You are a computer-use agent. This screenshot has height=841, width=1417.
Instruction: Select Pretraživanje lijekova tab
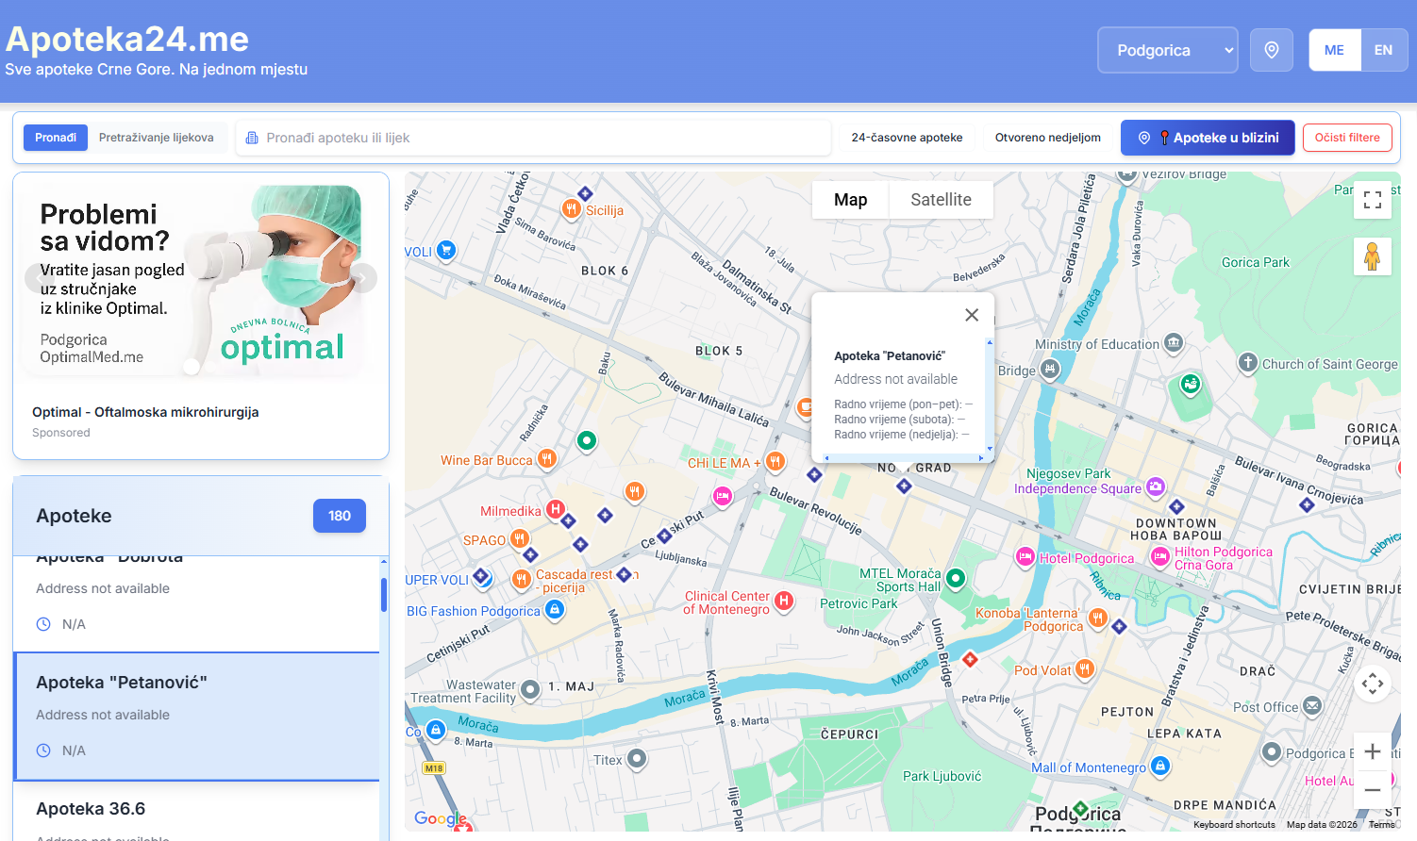click(157, 138)
